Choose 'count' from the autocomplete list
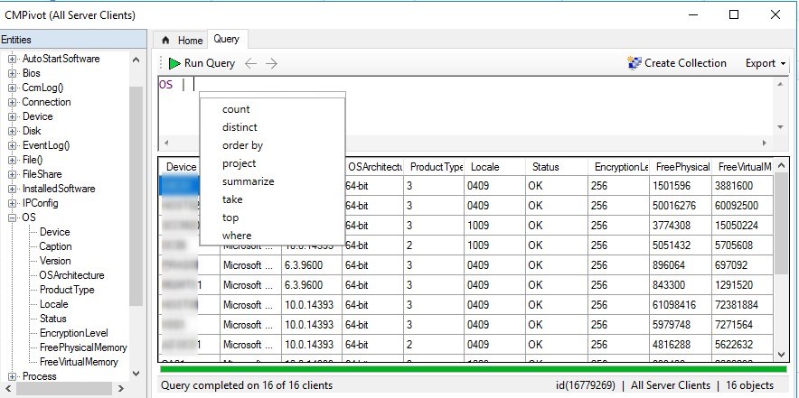Screen dimensions: 799x398 tap(236, 109)
